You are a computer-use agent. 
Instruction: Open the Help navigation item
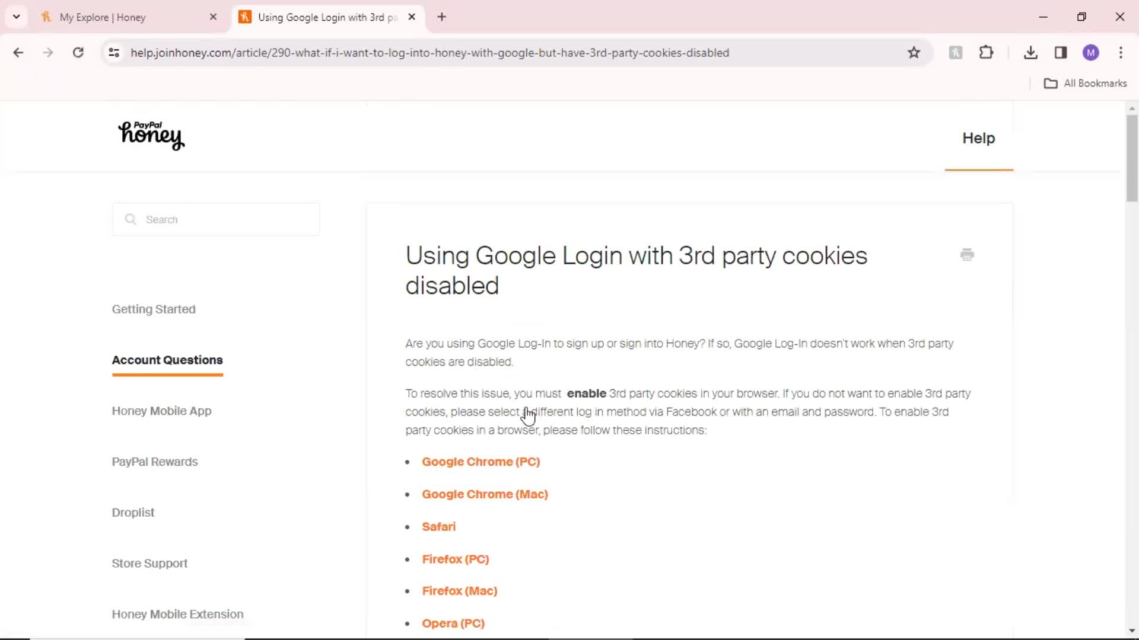pos(979,138)
